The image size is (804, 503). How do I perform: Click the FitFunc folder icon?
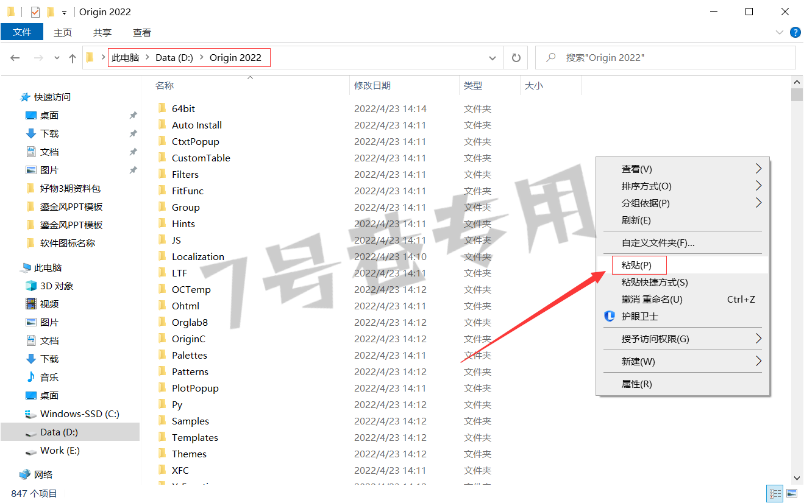click(x=162, y=191)
